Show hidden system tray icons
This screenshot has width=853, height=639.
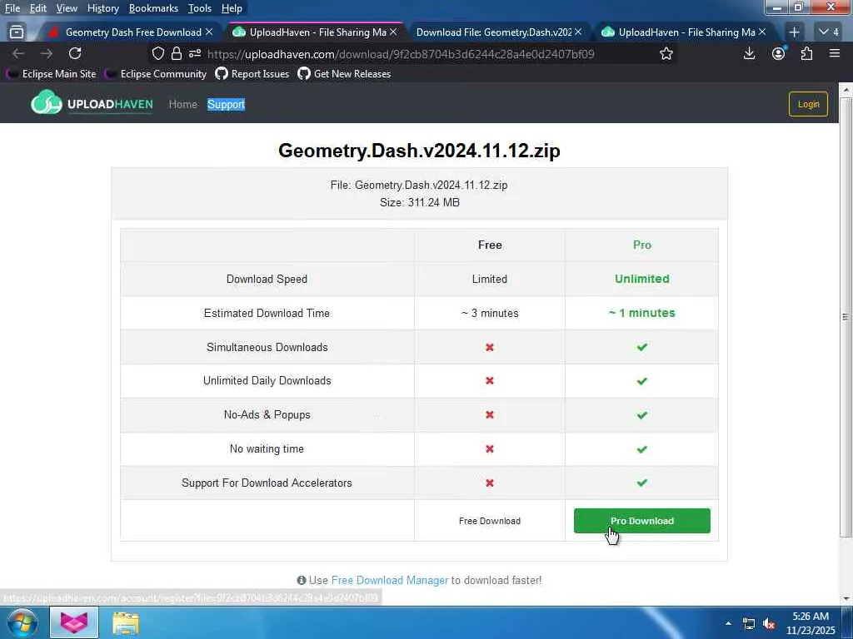point(728,622)
